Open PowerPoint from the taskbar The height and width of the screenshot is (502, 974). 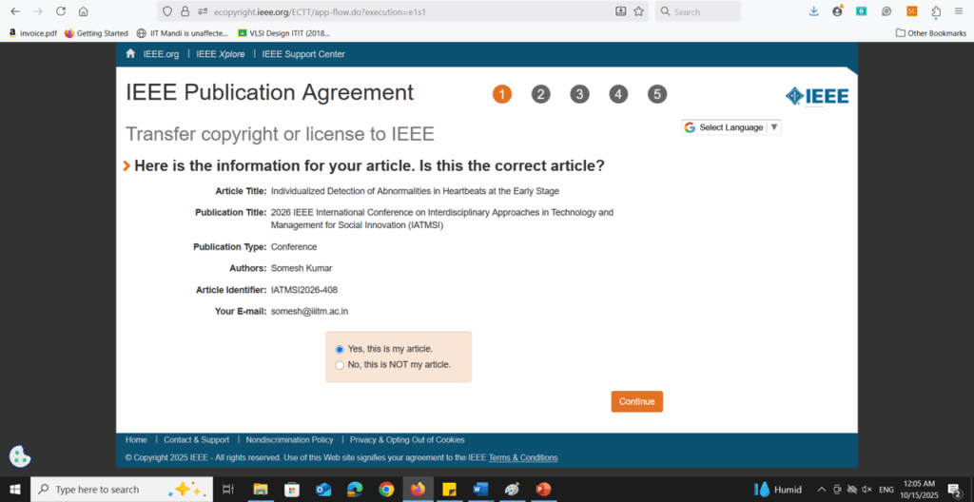(x=543, y=490)
